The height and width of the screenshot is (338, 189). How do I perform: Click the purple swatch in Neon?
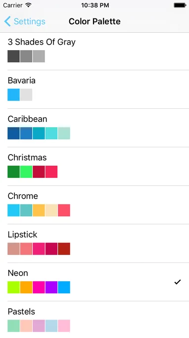(51, 287)
